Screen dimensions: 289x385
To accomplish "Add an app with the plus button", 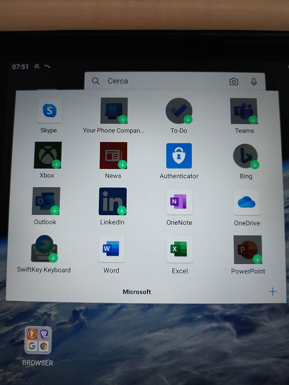I will click(272, 291).
